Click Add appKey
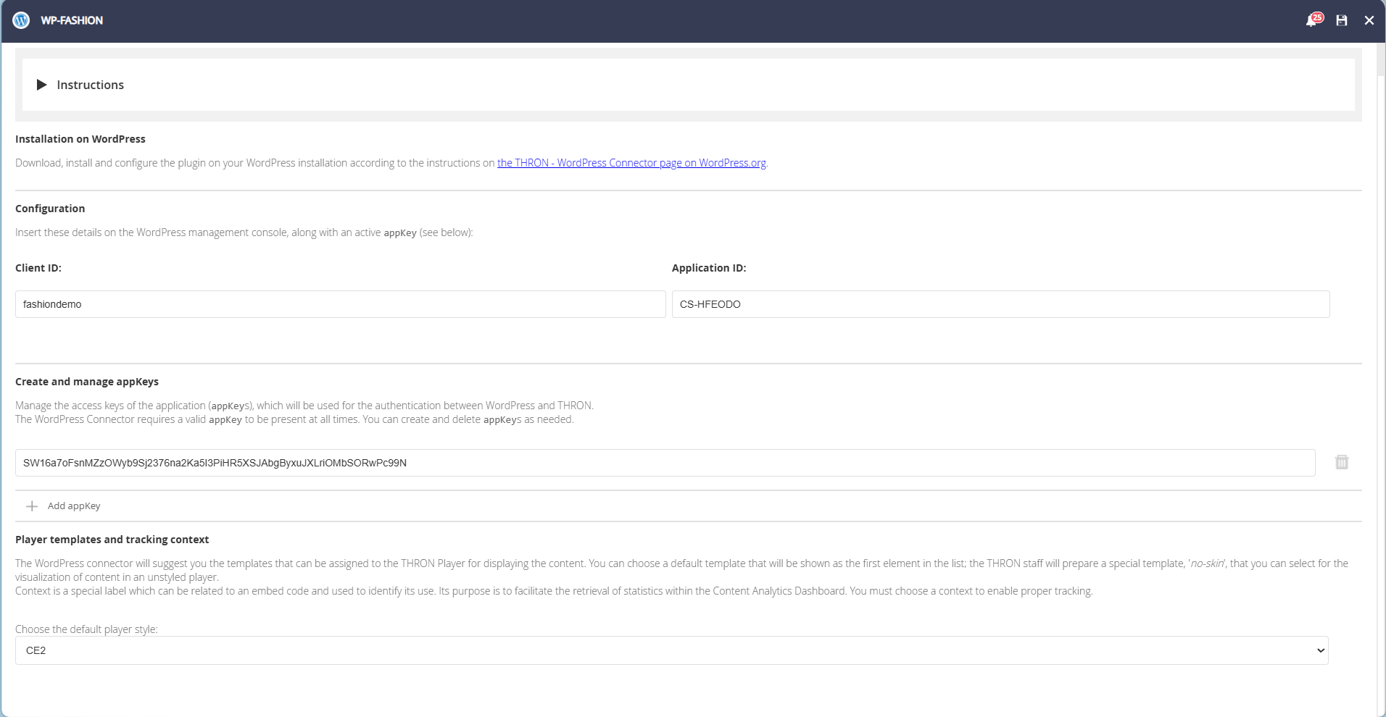Image resolution: width=1386 pixels, height=717 pixels. (x=74, y=506)
